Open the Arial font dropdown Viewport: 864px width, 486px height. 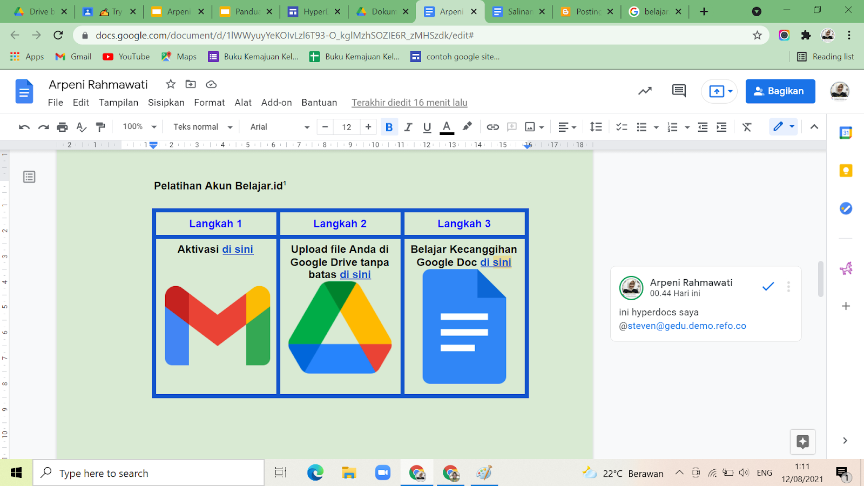[279, 126]
